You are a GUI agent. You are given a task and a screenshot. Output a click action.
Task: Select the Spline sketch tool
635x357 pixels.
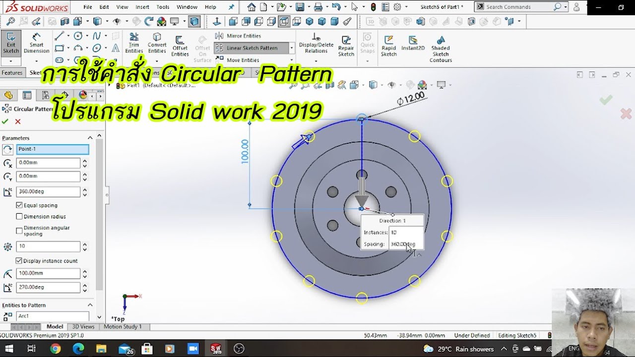[x=97, y=36]
